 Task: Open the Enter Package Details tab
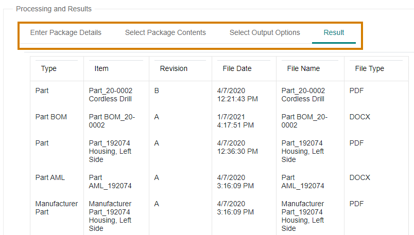tap(66, 32)
